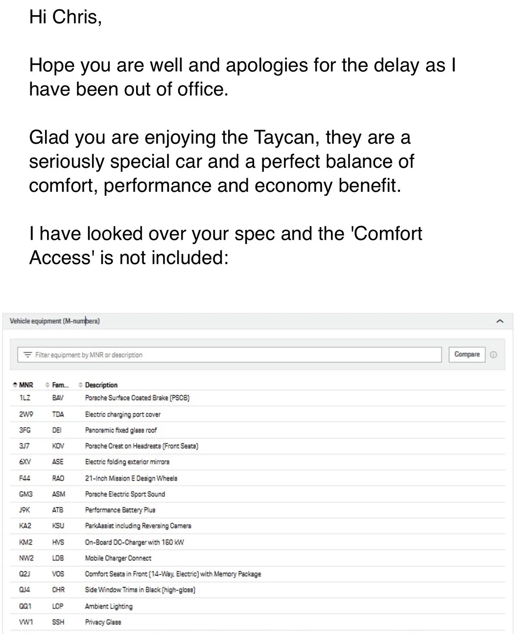Select the Panoramic fixed glass roof row
The width and height of the screenshot is (518, 636).
pos(258,430)
